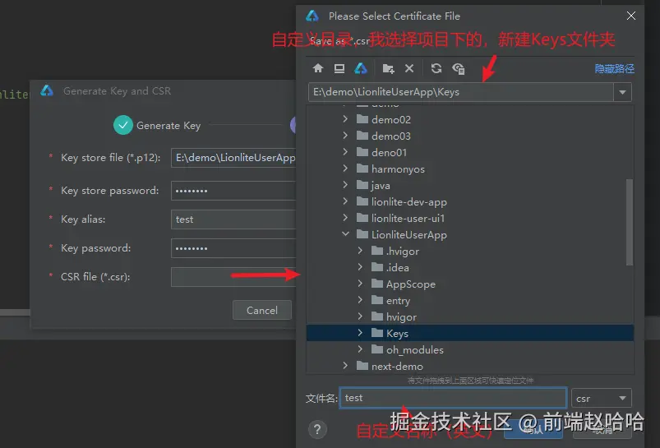Screen dimensions: 660x448
Task: Select demo02 folder row
Action: (x=470, y=119)
